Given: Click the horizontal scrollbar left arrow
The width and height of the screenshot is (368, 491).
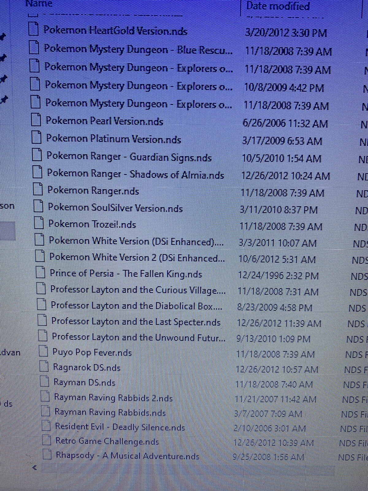Looking at the screenshot, I should 35,468.
